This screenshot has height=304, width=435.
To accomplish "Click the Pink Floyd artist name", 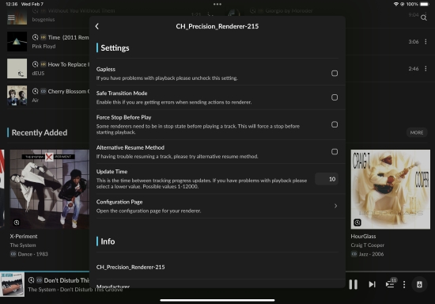I will pos(43,47).
